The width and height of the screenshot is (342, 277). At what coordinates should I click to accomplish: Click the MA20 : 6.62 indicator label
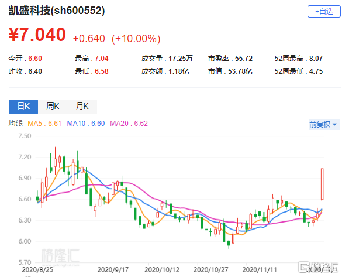129,124
